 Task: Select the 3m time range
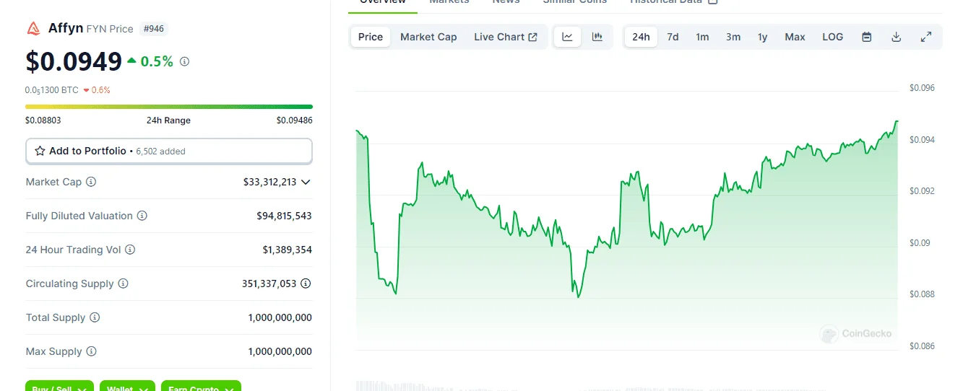pos(733,37)
